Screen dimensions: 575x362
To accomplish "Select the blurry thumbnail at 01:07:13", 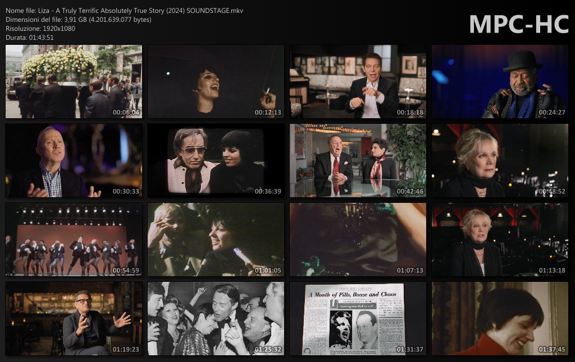I will point(358,240).
